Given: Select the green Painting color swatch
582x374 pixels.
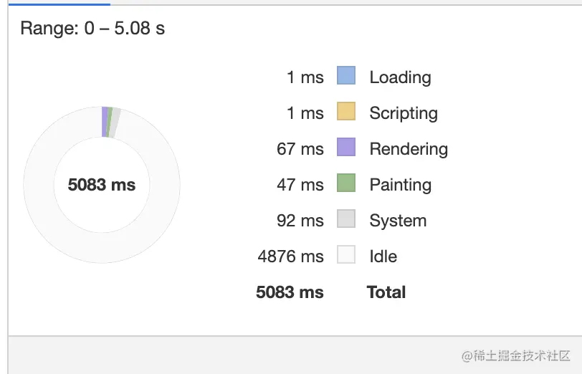Looking at the screenshot, I should pyautogui.click(x=346, y=183).
